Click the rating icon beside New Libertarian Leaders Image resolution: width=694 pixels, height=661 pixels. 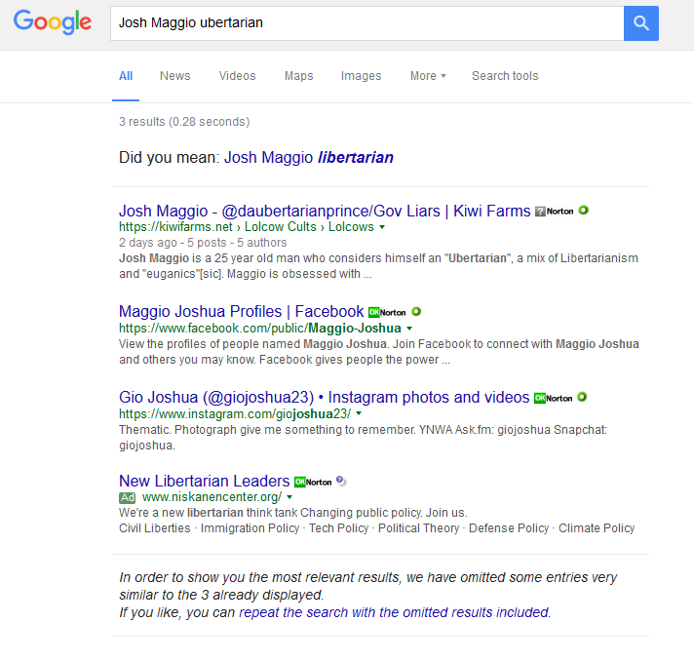(x=341, y=481)
